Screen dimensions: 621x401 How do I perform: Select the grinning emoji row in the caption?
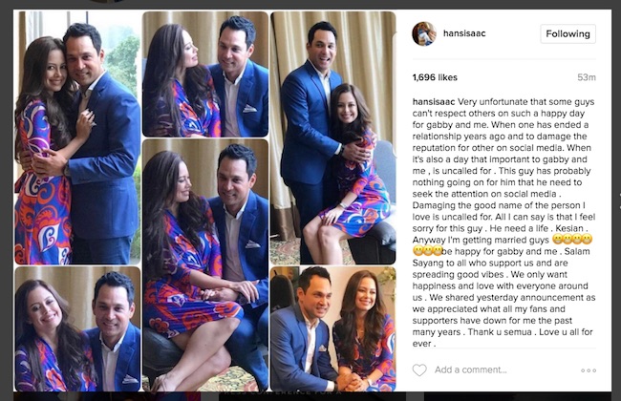(571, 239)
